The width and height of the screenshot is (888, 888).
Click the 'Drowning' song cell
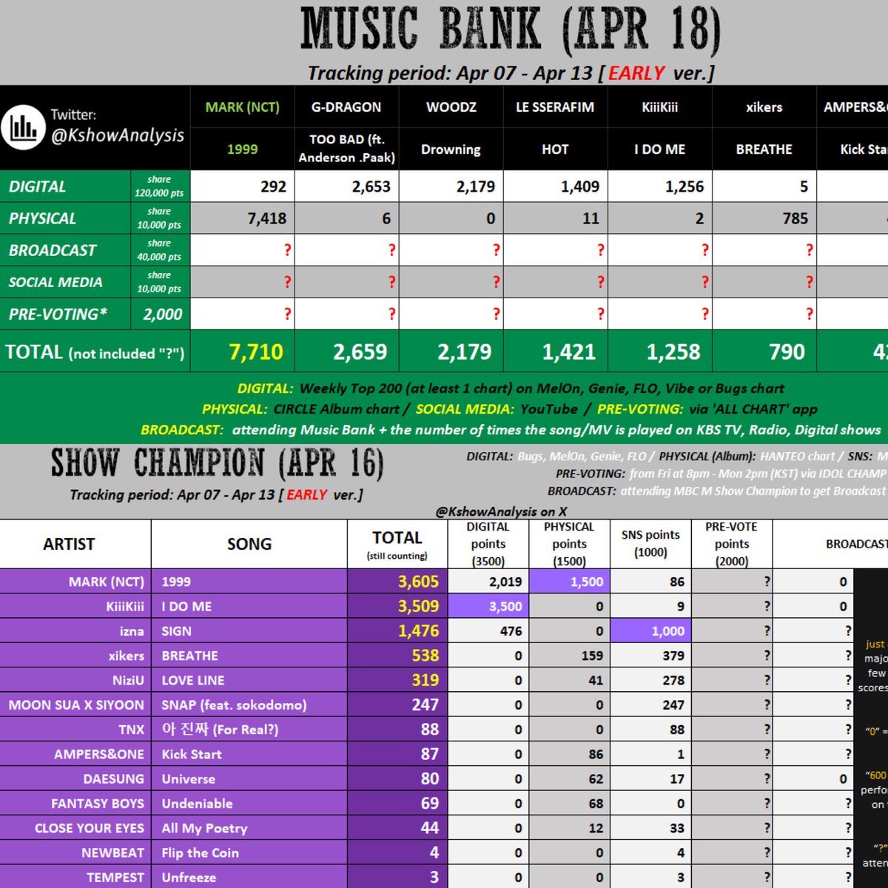tap(451, 149)
